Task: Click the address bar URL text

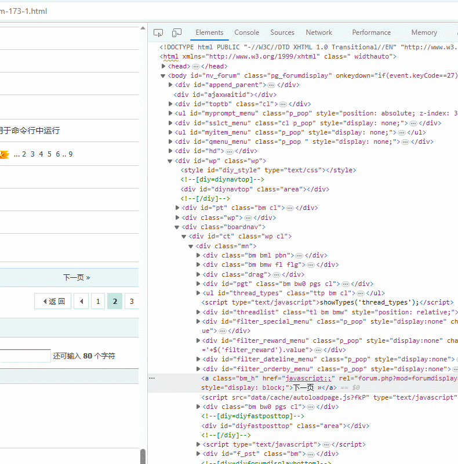Action: pos(23,11)
